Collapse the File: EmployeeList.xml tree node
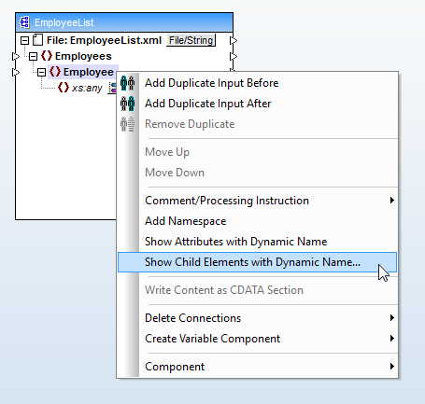425x404 pixels. click(24, 40)
